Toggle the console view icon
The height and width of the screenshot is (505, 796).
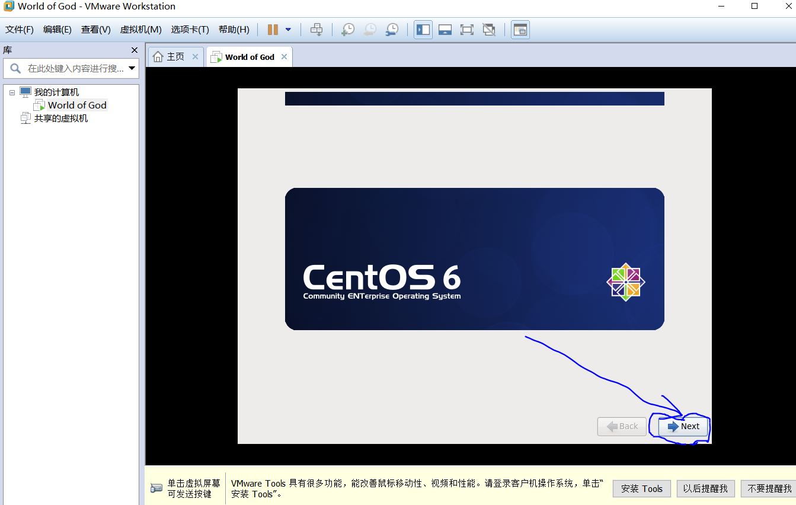[520, 30]
